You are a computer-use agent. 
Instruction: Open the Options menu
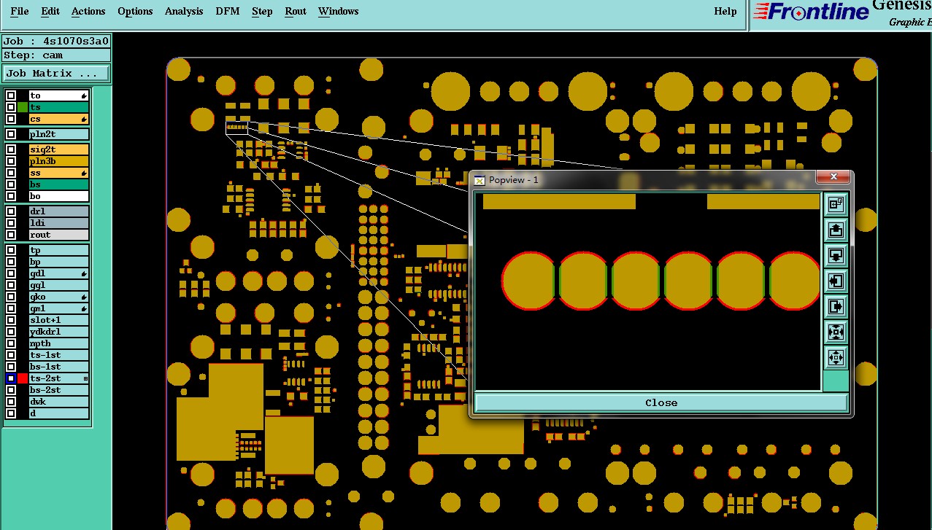click(135, 11)
